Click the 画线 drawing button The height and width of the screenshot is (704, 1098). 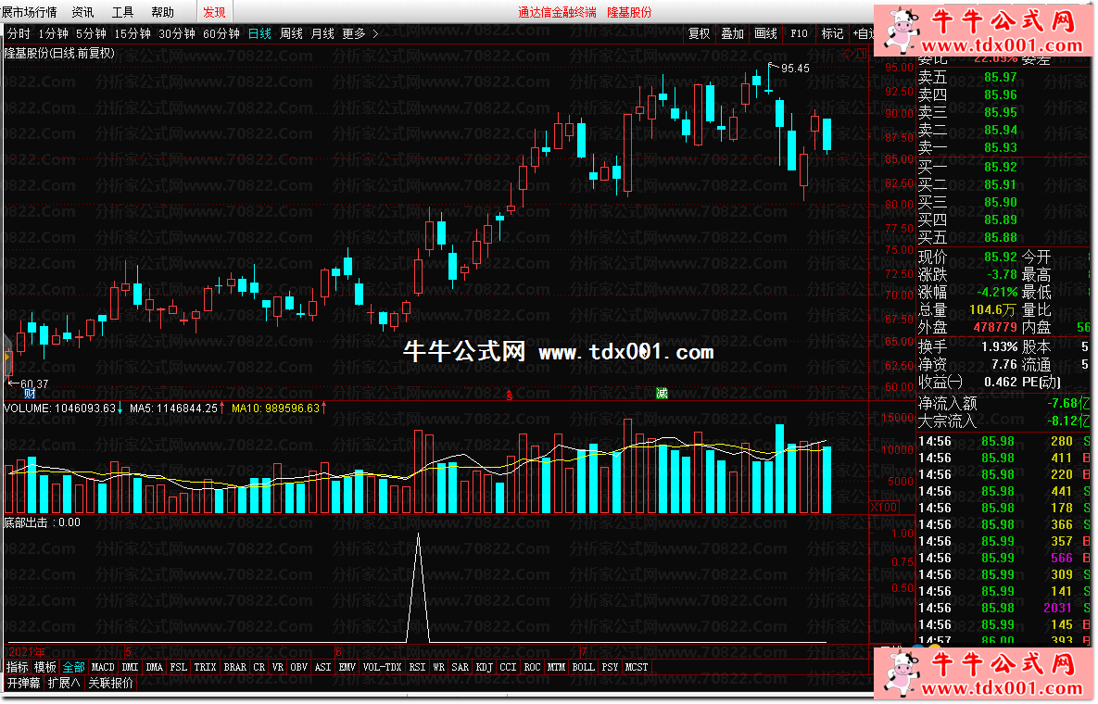coord(765,33)
